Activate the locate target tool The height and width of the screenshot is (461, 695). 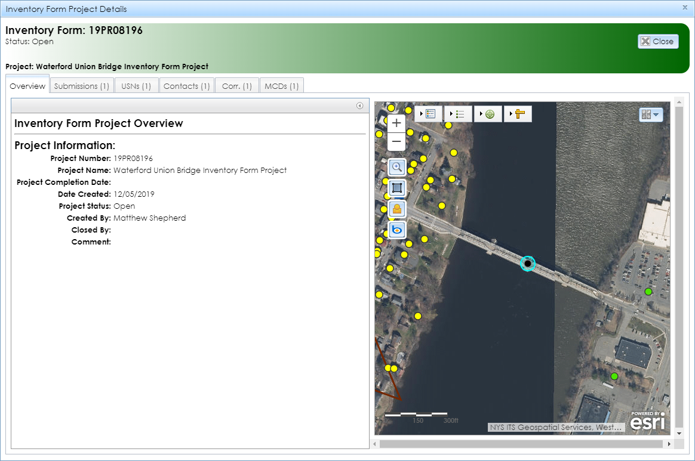click(x=490, y=114)
